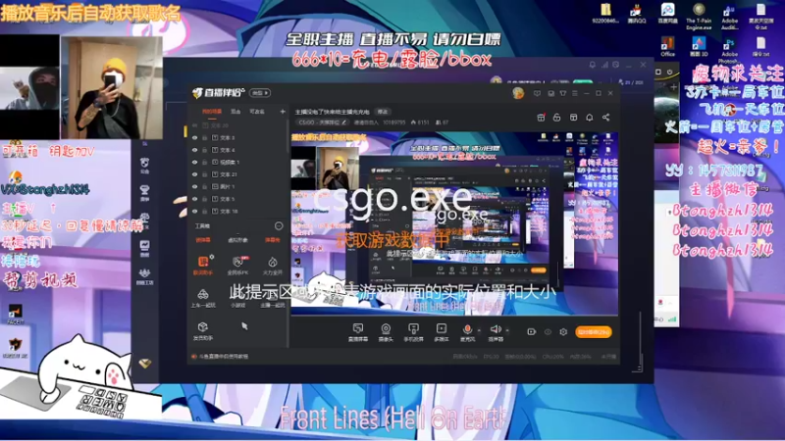Open notifications bell icon
This screenshot has width=785, height=441.
(x=590, y=118)
